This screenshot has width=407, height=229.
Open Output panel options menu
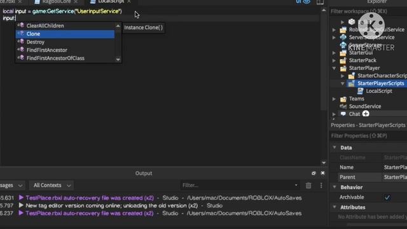[321, 185]
